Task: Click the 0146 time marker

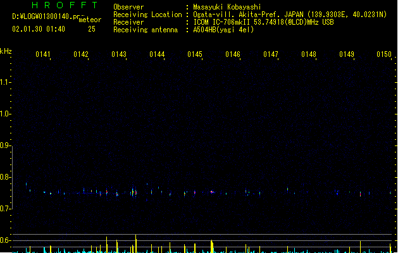Action: (233, 54)
